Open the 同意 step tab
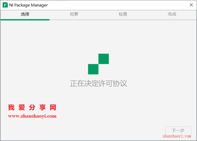 click(x=74, y=14)
